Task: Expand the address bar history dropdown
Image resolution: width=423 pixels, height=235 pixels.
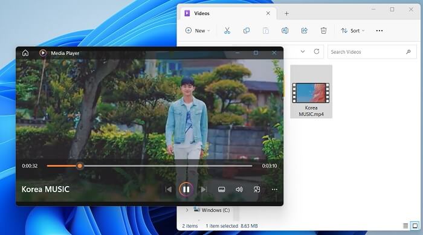Action: click(303, 51)
